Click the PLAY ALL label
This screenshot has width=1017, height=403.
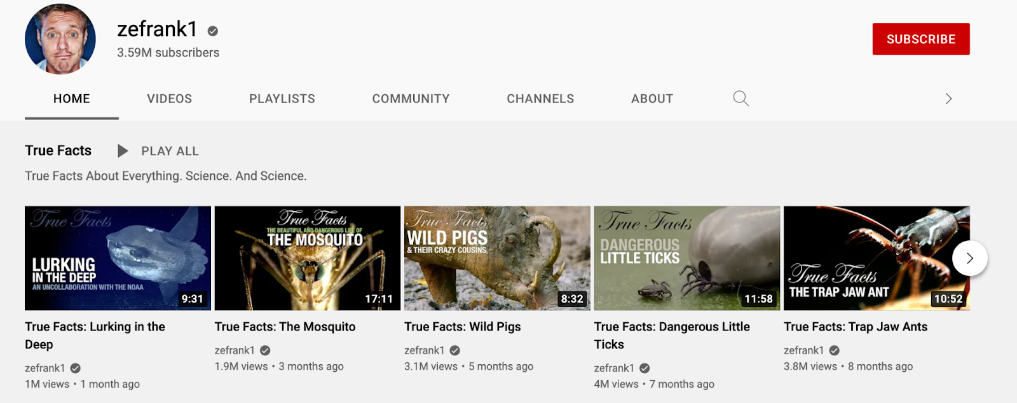pyautogui.click(x=170, y=151)
